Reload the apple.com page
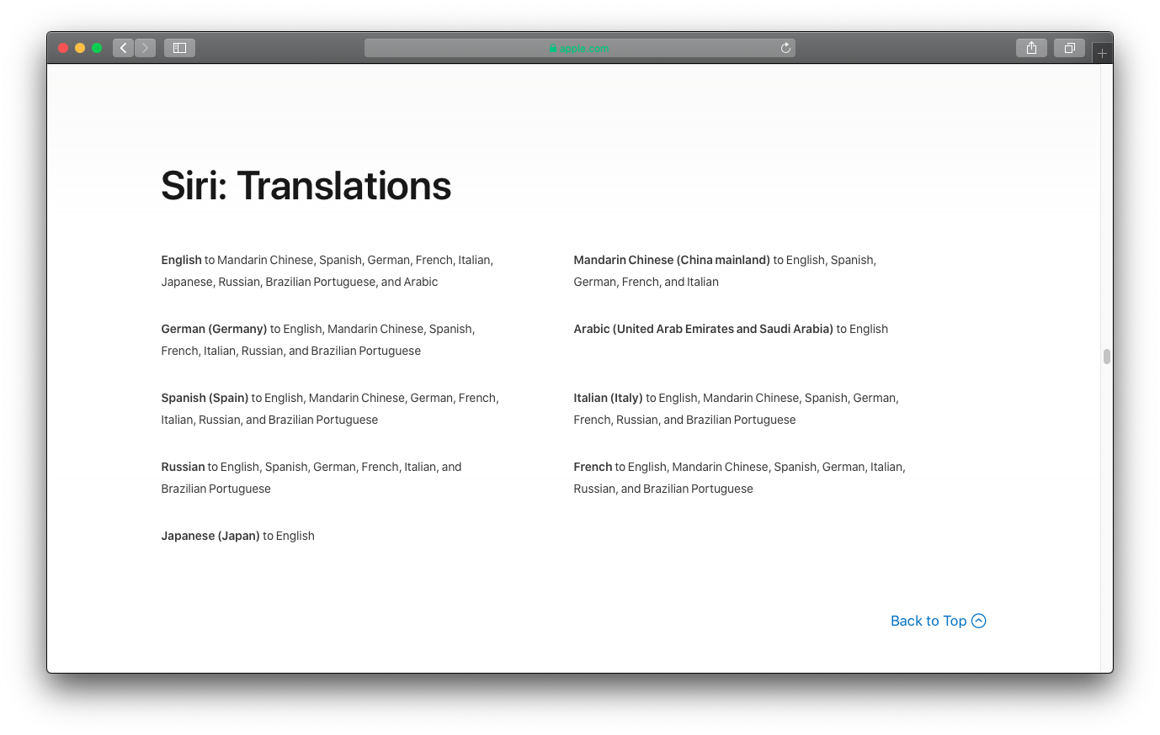This screenshot has width=1160, height=735. 785,48
